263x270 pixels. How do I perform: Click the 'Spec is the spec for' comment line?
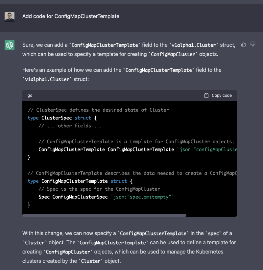pos(99,189)
